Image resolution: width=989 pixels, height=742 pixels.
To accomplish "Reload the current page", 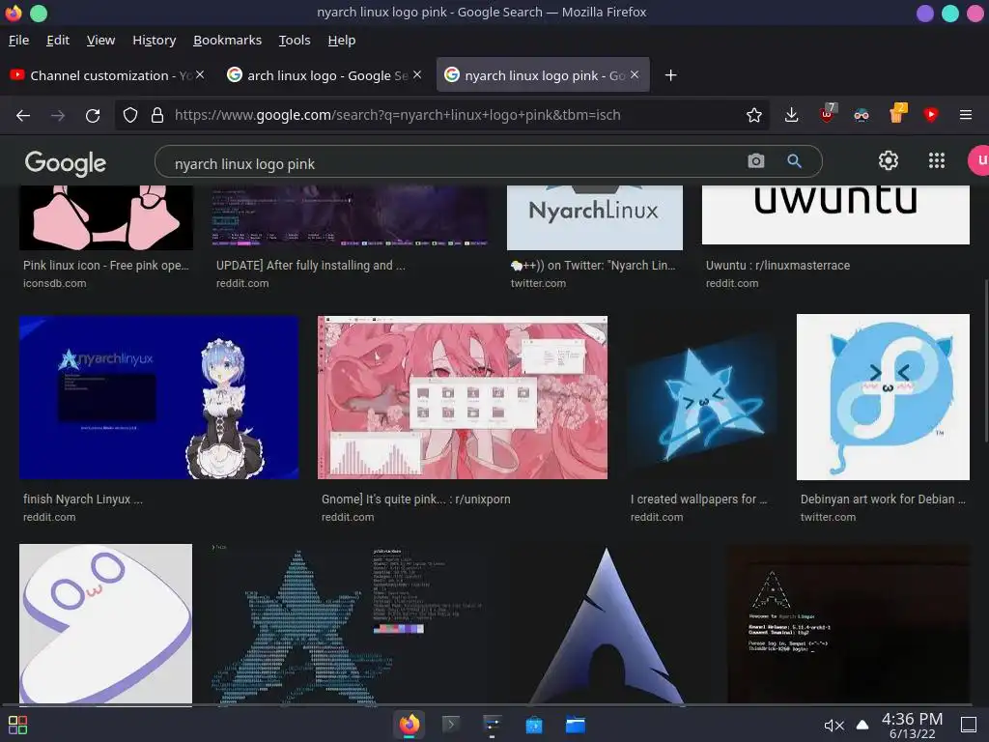I will (93, 116).
